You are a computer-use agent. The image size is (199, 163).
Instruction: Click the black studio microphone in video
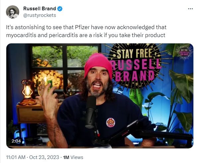[91, 112]
